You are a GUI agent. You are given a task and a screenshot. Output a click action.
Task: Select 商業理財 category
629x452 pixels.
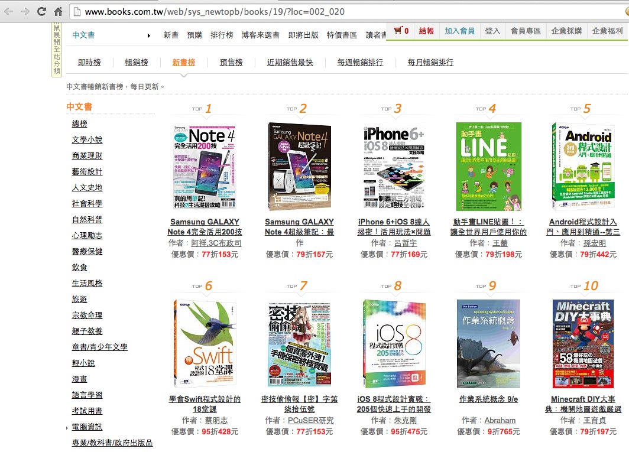click(x=87, y=155)
